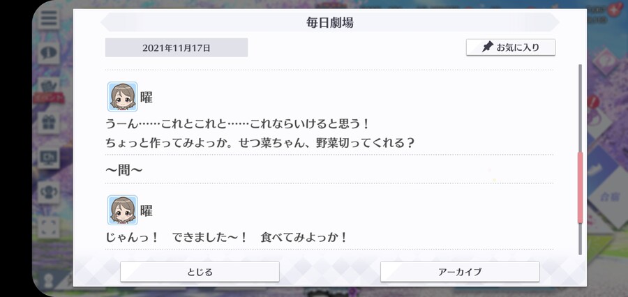Click the pink scrollbar thumb

(x=580, y=188)
